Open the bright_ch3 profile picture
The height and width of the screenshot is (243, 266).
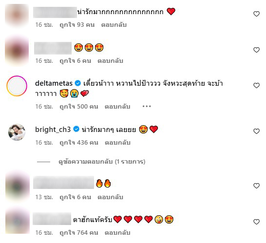point(17,132)
